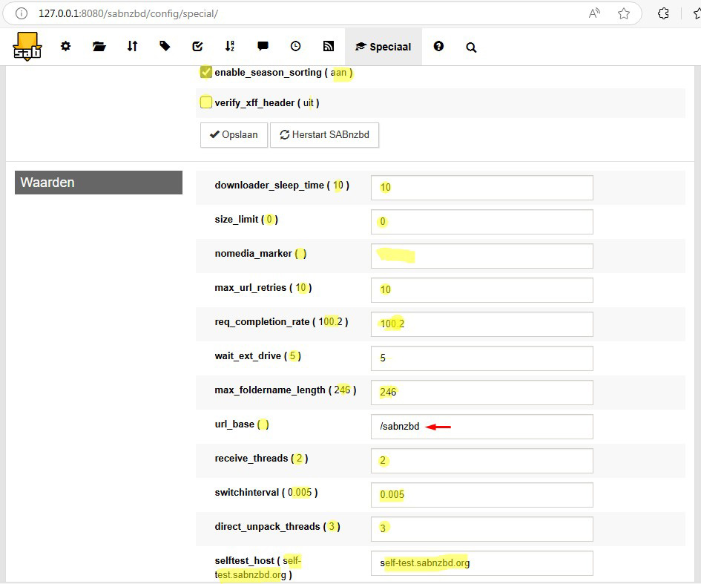Click the Waarden section header
Screen dimensions: 701x584
99,183
